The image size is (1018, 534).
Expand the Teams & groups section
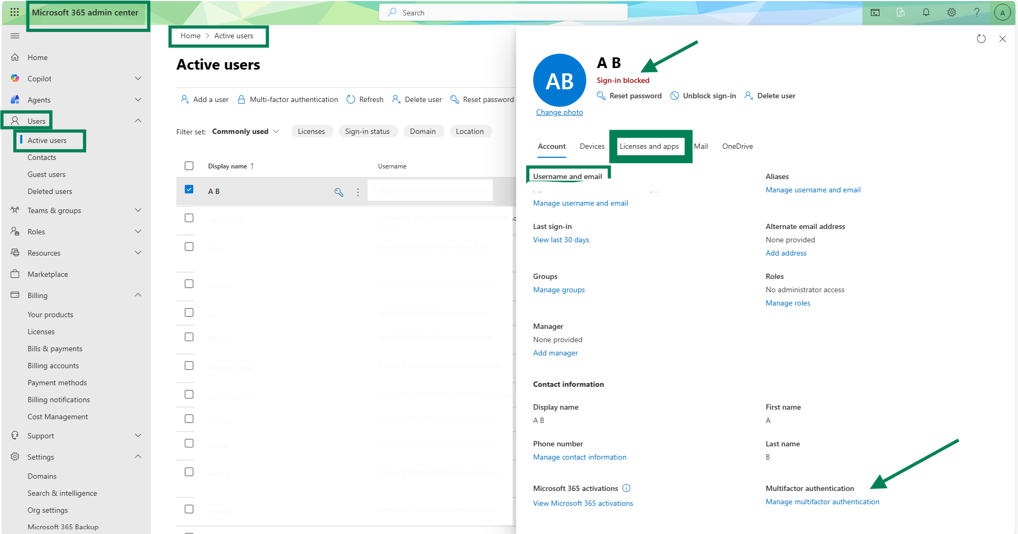point(138,210)
